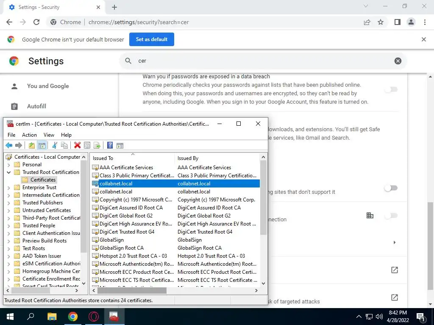Expand the Trusted People node

8,226
